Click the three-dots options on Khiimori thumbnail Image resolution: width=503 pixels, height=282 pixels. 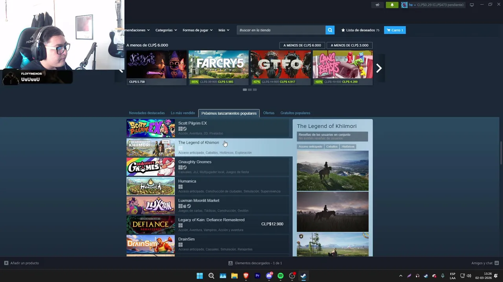pyautogui.click(x=166, y=142)
